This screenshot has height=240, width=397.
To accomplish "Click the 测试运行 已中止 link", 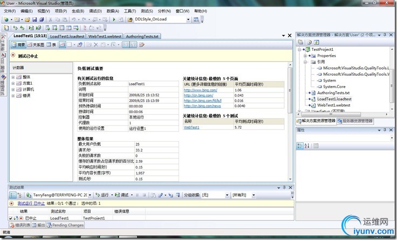I will [x=31, y=203].
